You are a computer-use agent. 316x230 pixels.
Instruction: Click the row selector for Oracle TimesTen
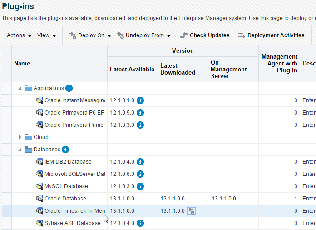[7, 211]
